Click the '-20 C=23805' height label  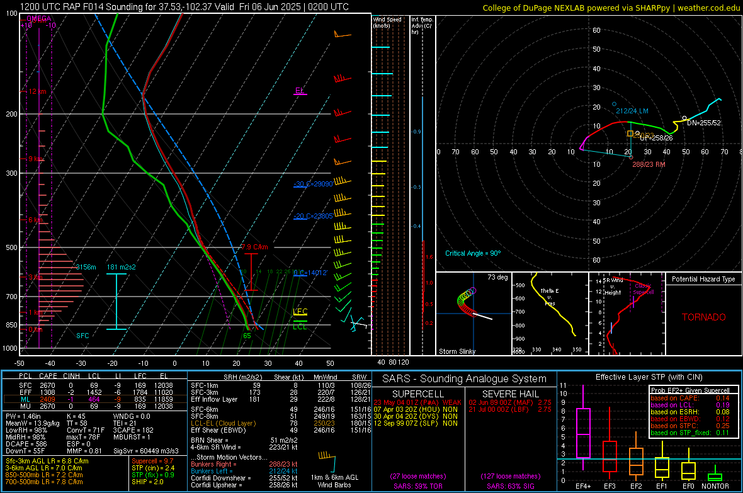coord(313,216)
